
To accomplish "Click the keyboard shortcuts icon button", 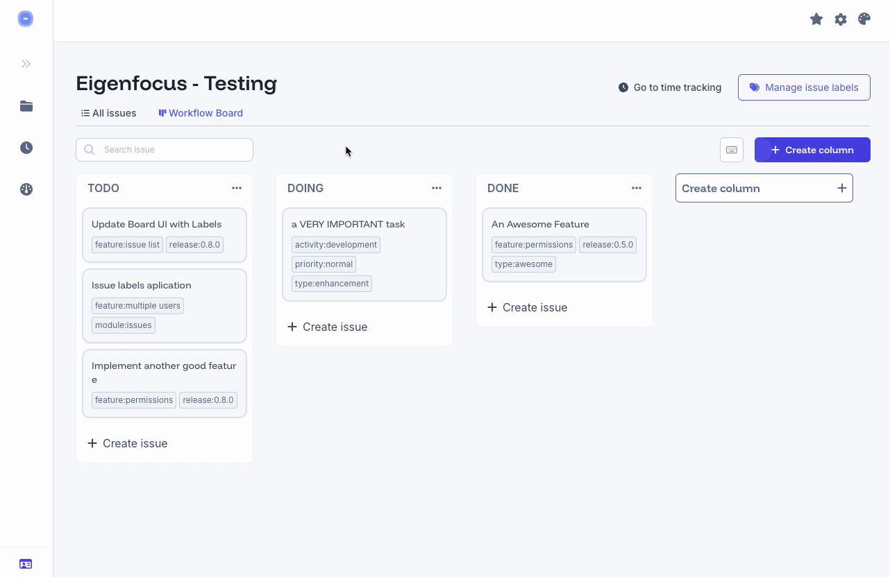I will tap(732, 150).
